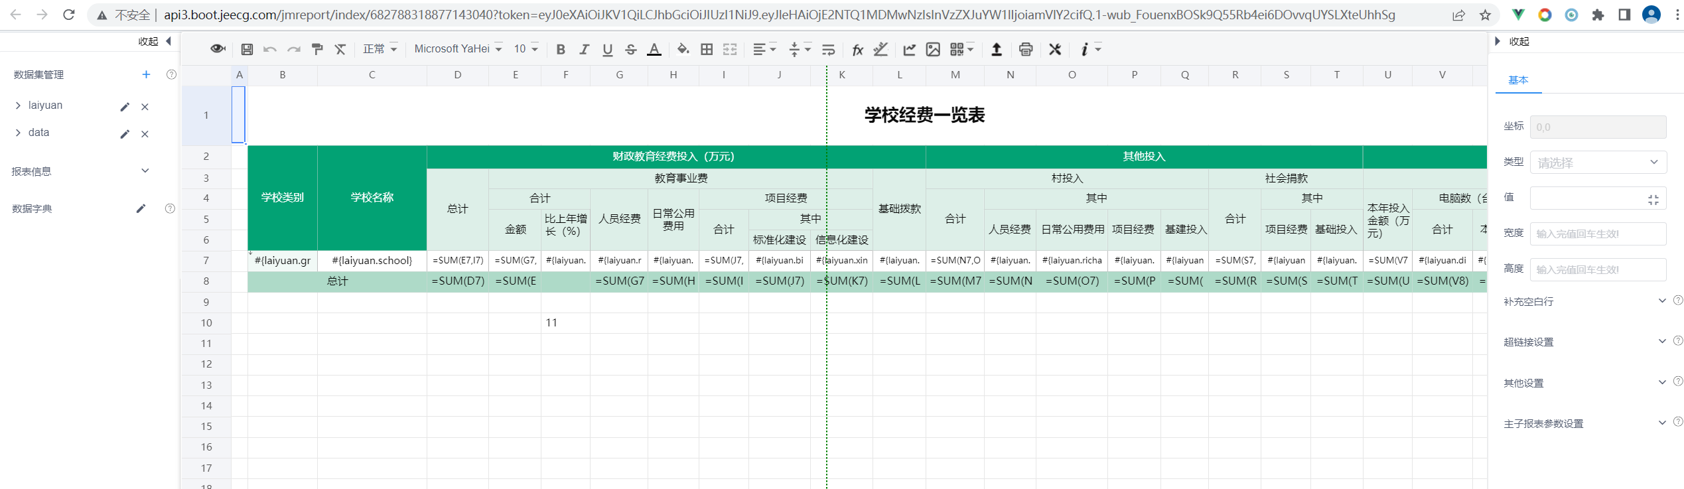The image size is (1684, 489).
Task: Select row header 8
Action: point(206,281)
